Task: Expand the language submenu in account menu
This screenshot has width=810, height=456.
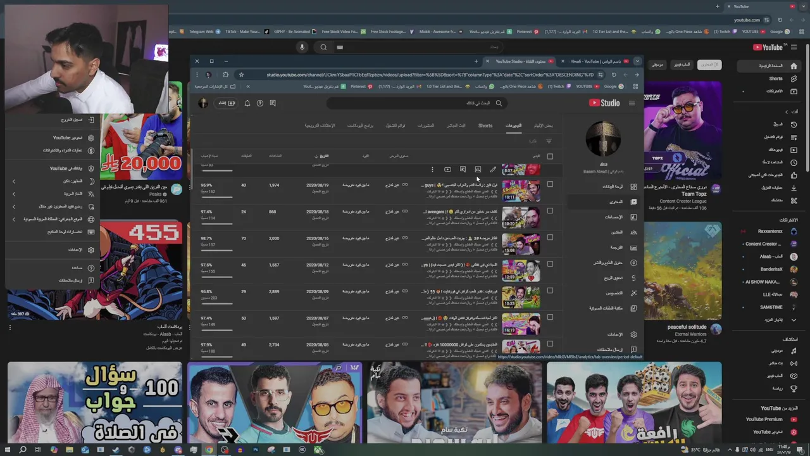Action: (14, 194)
